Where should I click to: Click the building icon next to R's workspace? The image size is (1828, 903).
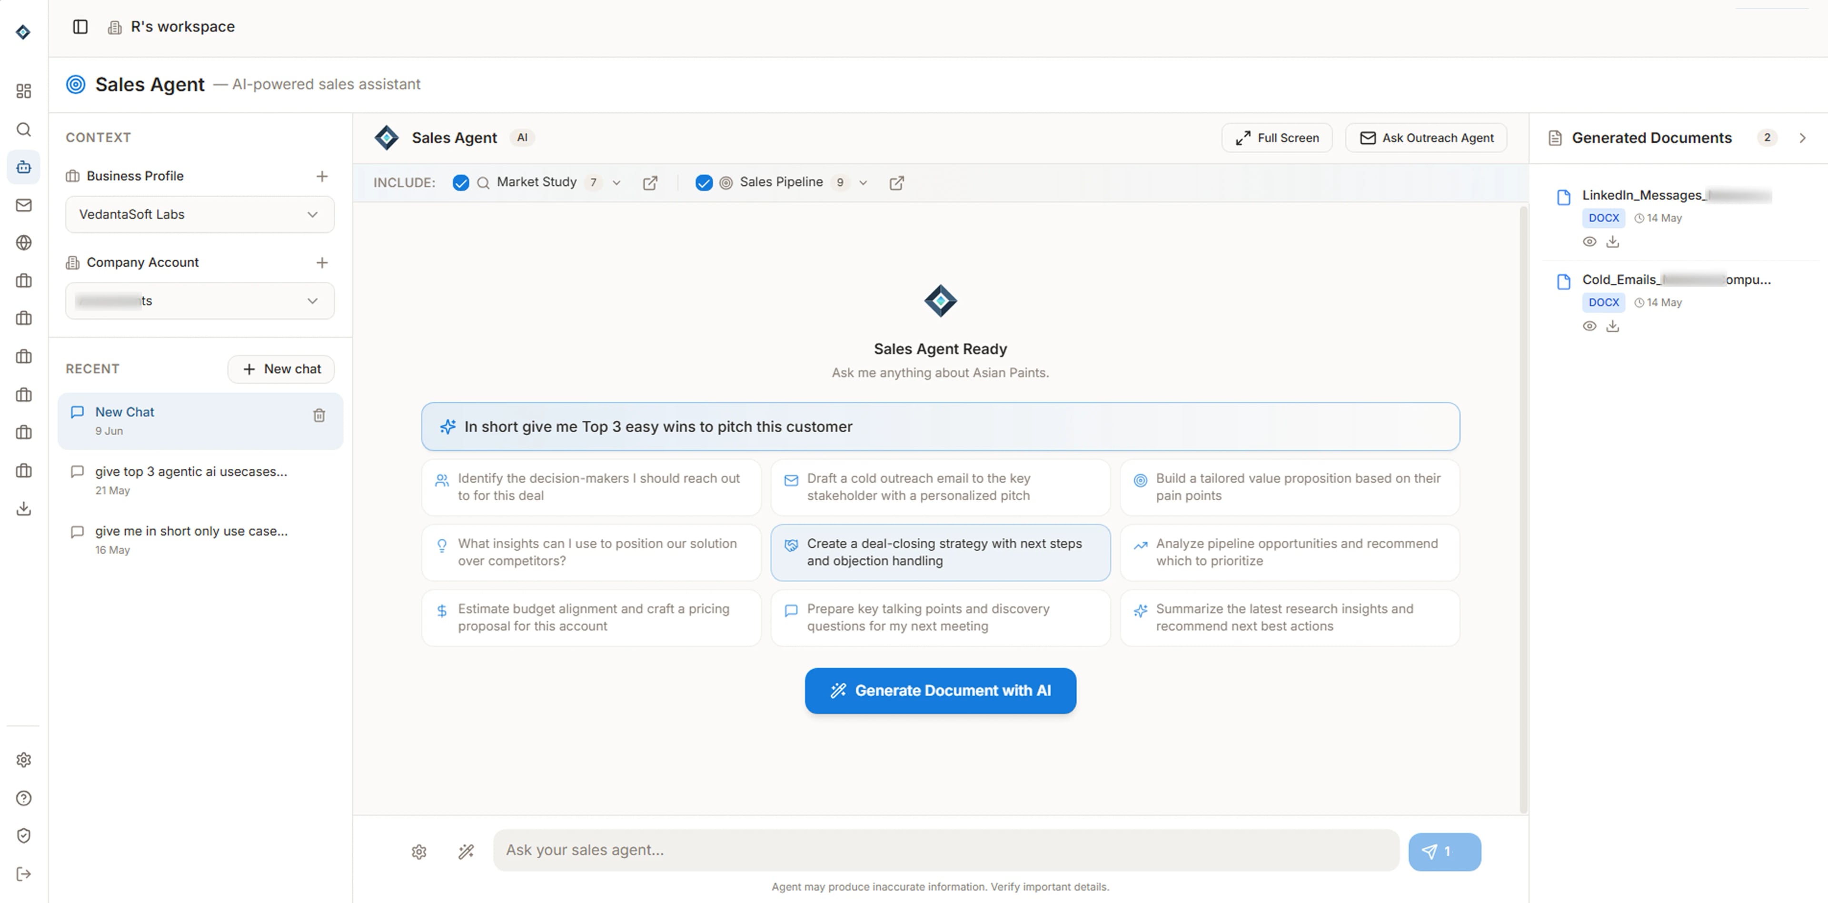pos(114,28)
